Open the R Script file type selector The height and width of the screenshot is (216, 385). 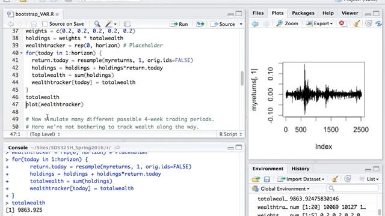tap(230, 134)
